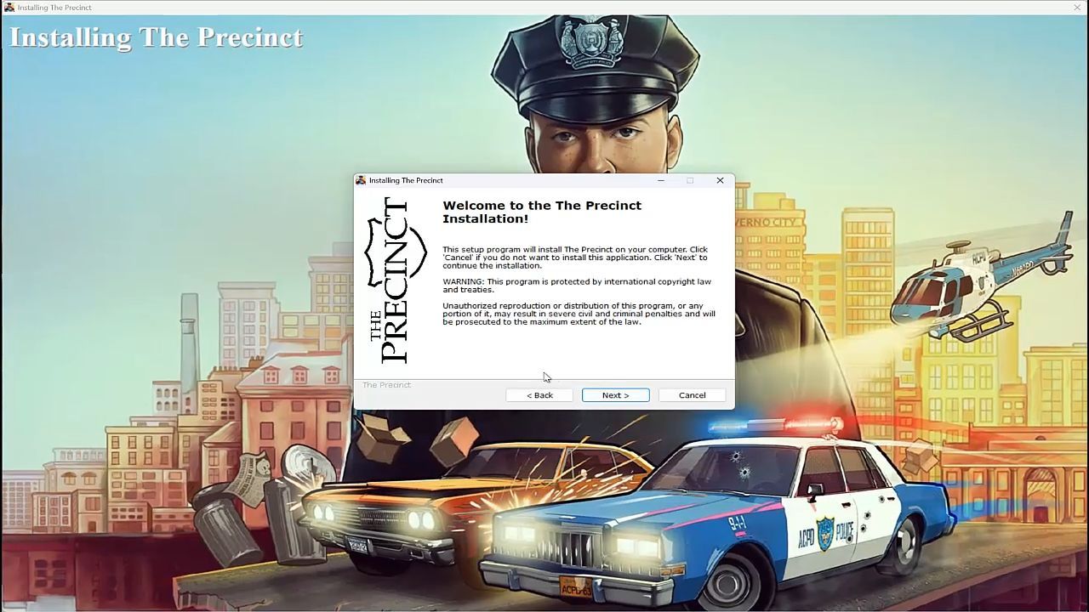Click the 'Installing The Precinct' banner heading
The image size is (1089, 612).
[157, 37]
